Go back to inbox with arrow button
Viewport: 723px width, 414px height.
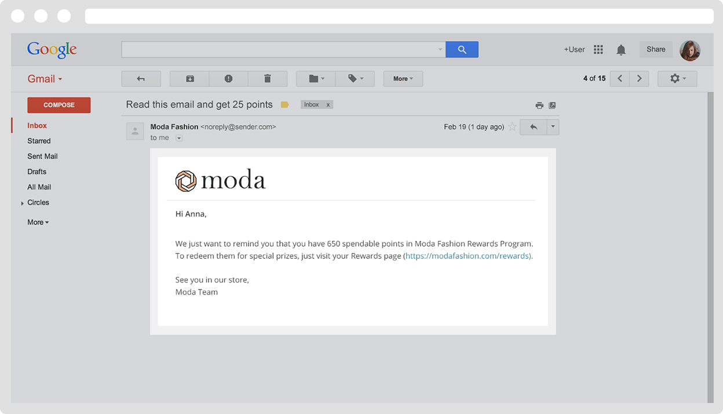coord(141,79)
